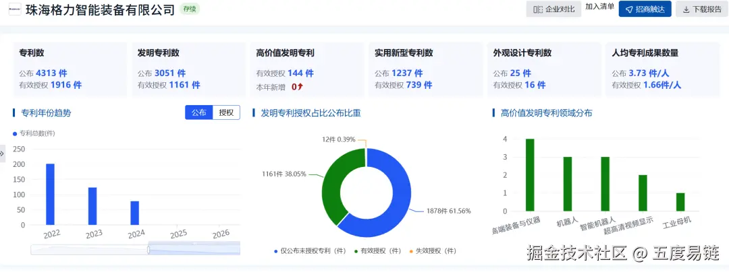This screenshot has width=729, height=272.
Task: Toggle 专利总数(件) legend series
Action: 34,133
